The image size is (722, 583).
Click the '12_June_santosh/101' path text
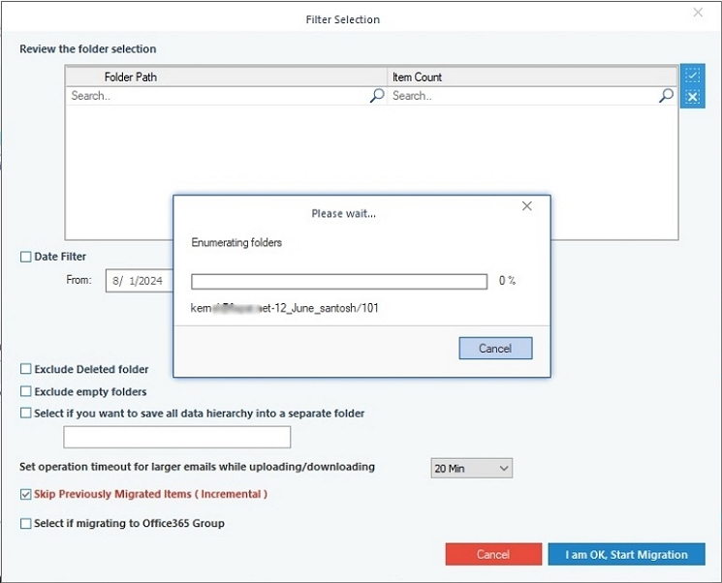point(326,308)
